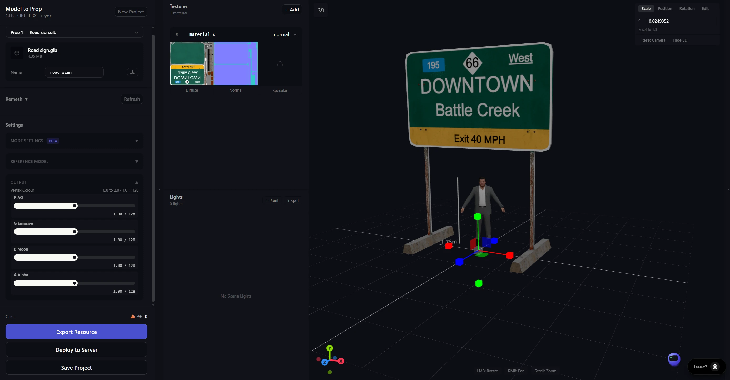
Task: Click the BETA badge next to MODE SETTINGS
Action: 53,141
